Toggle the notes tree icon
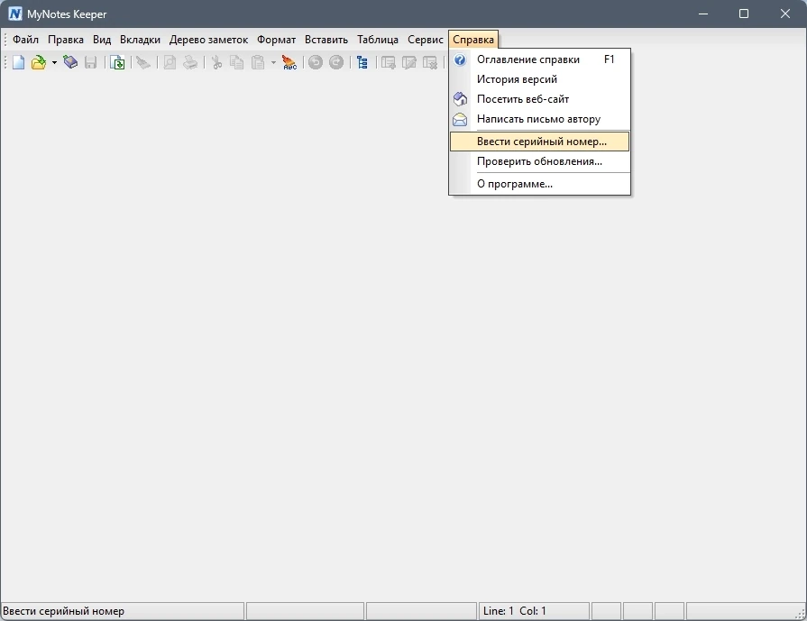This screenshot has width=807, height=621. pos(362,63)
